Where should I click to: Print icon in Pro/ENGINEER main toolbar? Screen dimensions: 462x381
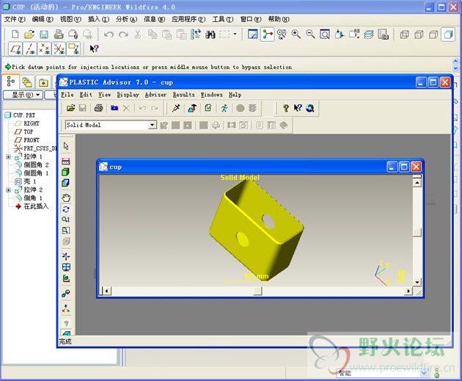(59, 35)
